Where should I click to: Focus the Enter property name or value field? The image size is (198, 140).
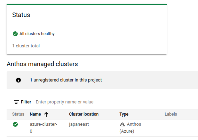coord(64,102)
